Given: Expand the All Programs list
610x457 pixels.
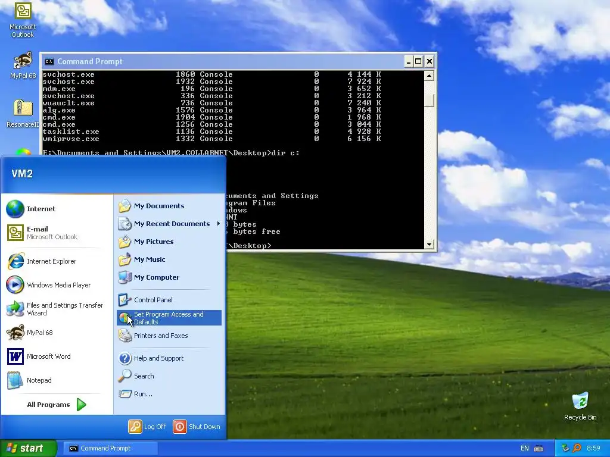Looking at the screenshot, I should (57, 405).
